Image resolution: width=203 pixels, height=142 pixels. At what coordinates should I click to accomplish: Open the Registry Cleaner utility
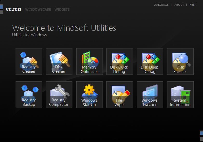click(x=29, y=61)
